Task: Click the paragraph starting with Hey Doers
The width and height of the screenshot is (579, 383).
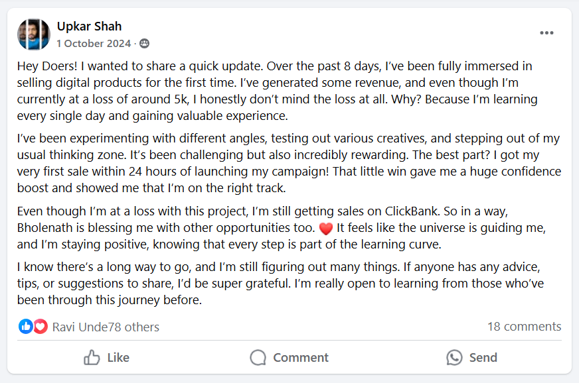Action: click(x=279, y=91)
